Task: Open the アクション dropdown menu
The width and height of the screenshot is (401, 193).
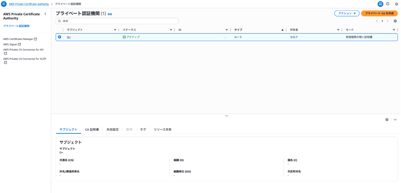Action: point(347,13)
